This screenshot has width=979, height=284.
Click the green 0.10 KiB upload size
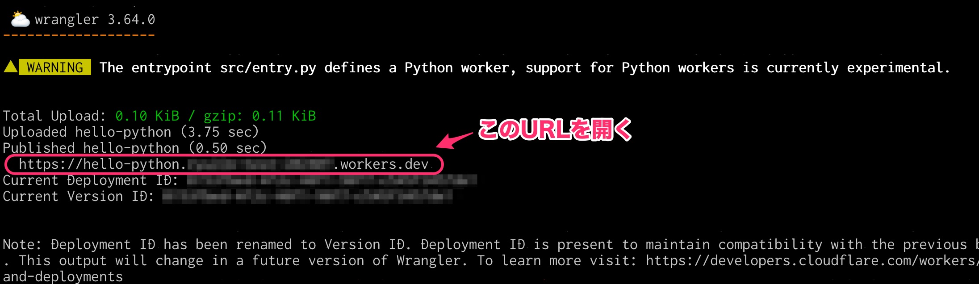[147, 116]
